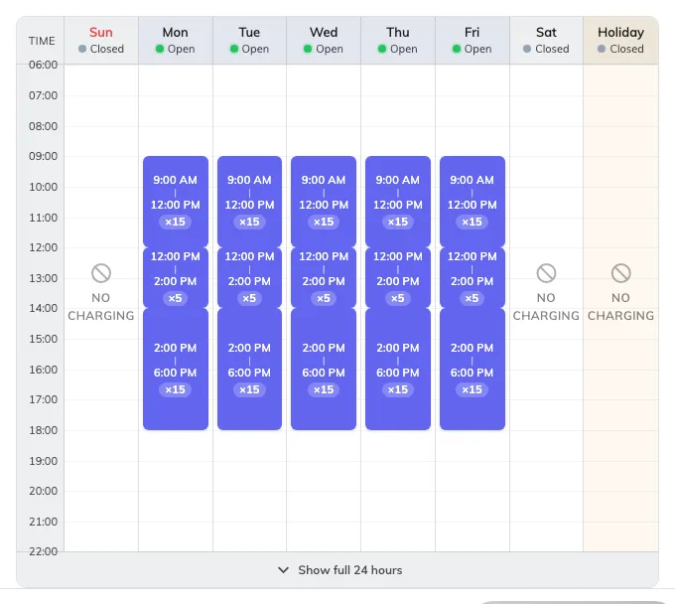Click Thursday's green Open status dot
The width and height of the screenshot is (675, 604).
coord(382,49)
